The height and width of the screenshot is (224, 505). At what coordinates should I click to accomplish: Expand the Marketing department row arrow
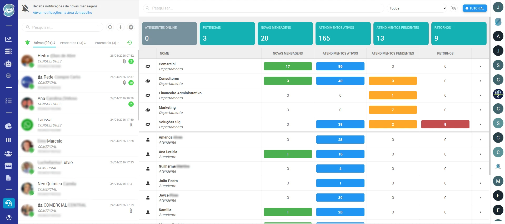[x=480, y=110]
